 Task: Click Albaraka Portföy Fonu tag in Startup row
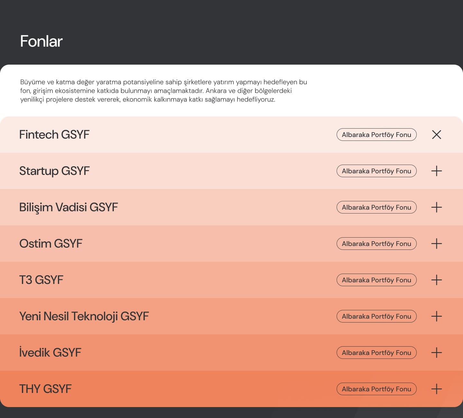click(376, 171)
